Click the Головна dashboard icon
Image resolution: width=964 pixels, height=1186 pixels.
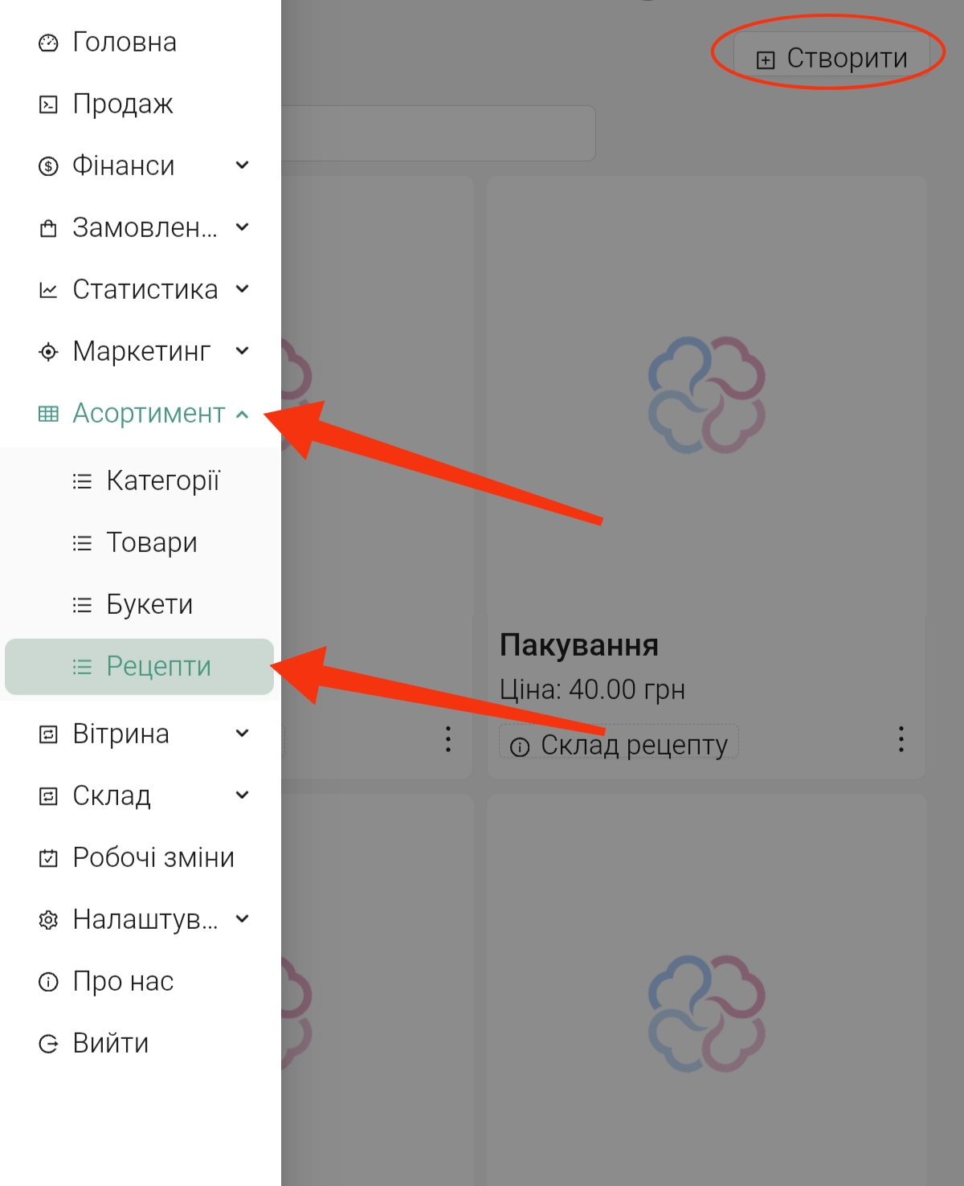pyautogui.click(x=48, y=43)
